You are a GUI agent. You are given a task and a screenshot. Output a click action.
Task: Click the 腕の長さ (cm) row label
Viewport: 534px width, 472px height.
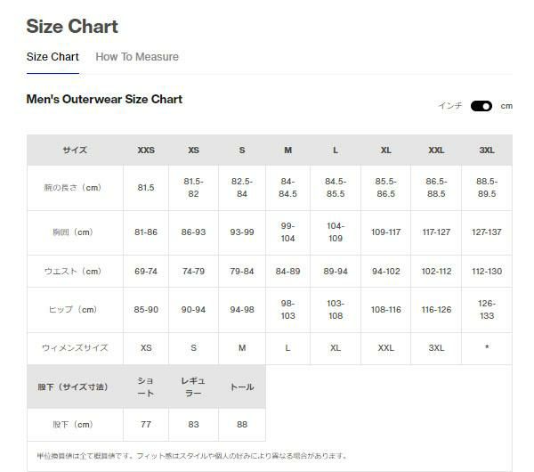pos(75,188)
